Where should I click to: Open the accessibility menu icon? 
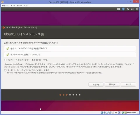(123, 9)
